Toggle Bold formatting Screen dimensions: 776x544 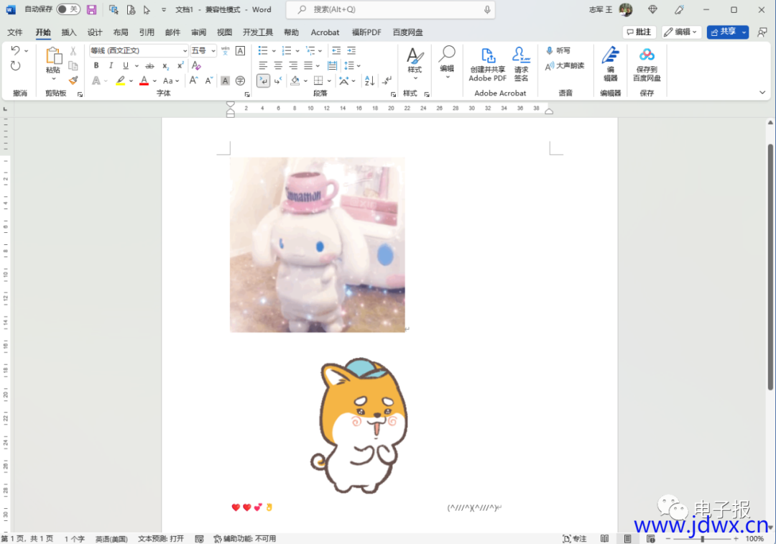(96, 65)
